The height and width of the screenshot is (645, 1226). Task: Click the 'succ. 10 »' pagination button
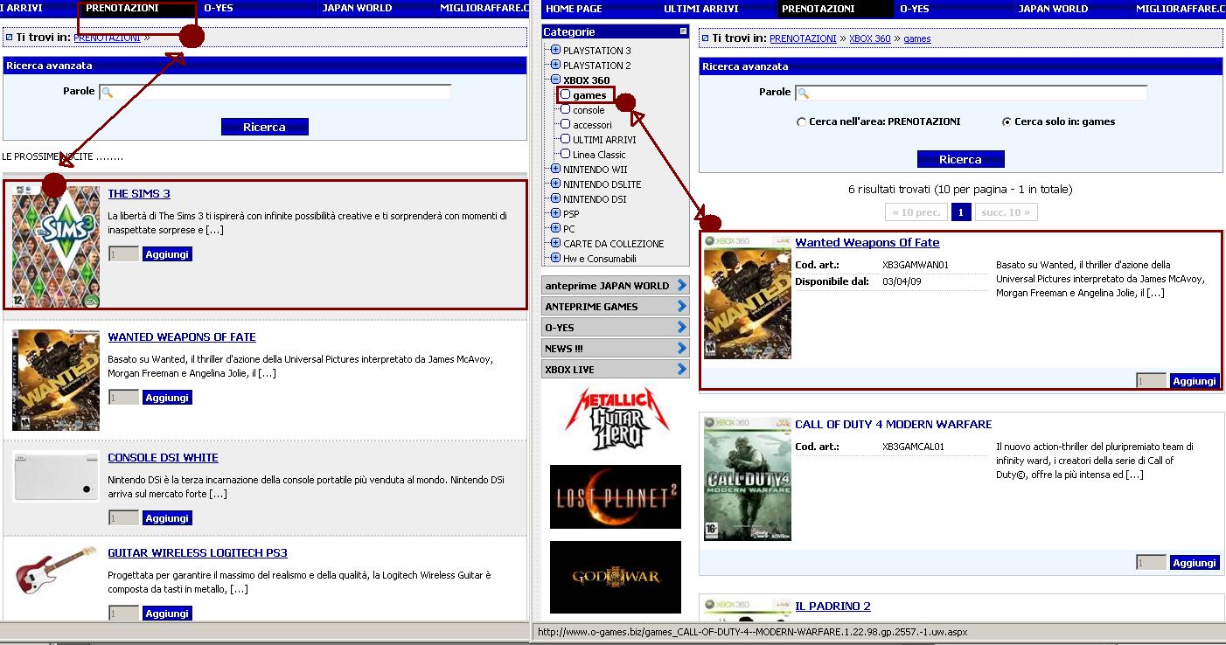pyautogui.click(x=1006, y=212)
